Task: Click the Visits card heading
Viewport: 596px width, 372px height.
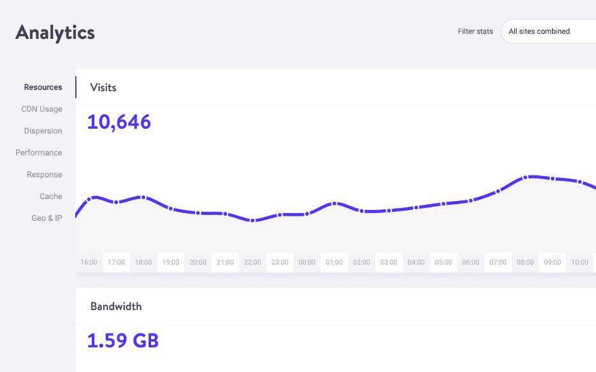Action: coord(103,87)
